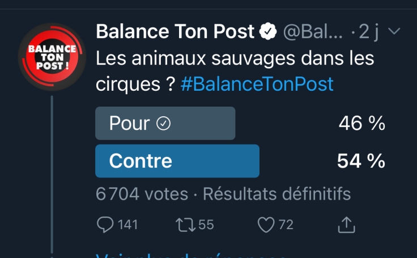The height and width of the screenshot is (258, 417).
Task: Click the 6 704 votes count
Action: tap(142, 193)
